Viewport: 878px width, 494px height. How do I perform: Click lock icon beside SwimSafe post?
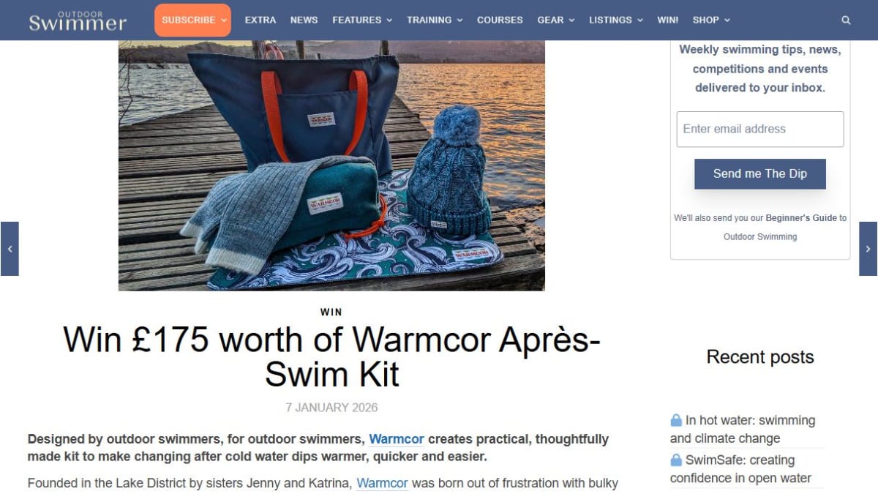(x=676, y=460)
